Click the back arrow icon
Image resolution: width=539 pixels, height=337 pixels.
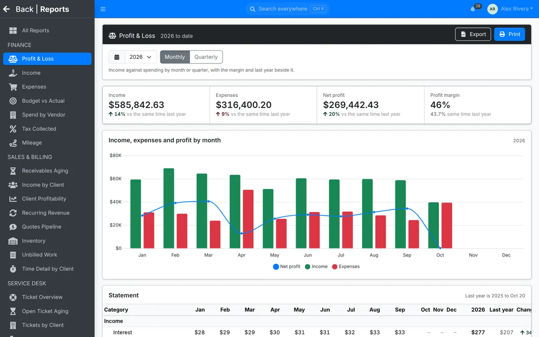(6, 9)
